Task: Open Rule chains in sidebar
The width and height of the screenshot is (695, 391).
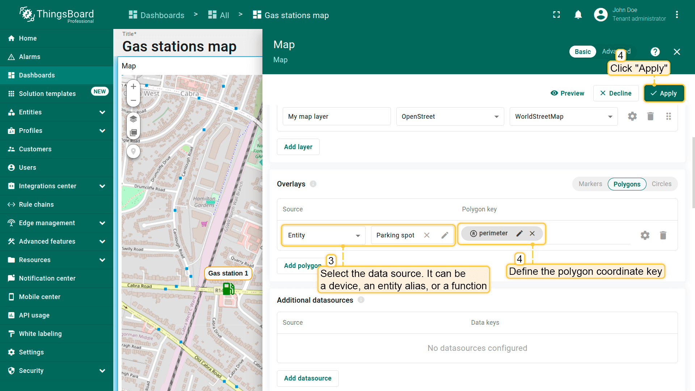Action: coord(36,205)
